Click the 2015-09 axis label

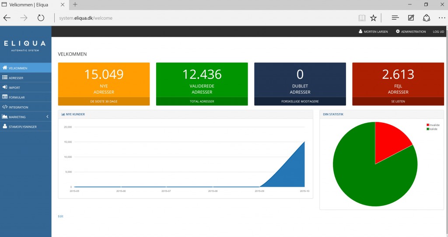(x=259, y=191)
